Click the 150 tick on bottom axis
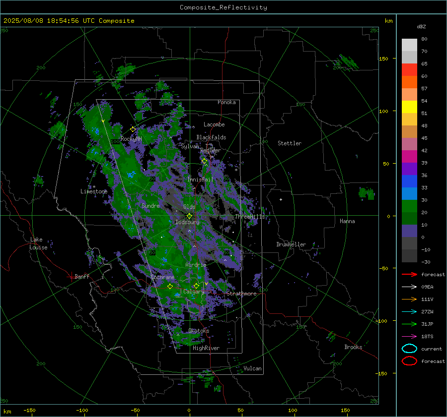 (x=345, y=410)
